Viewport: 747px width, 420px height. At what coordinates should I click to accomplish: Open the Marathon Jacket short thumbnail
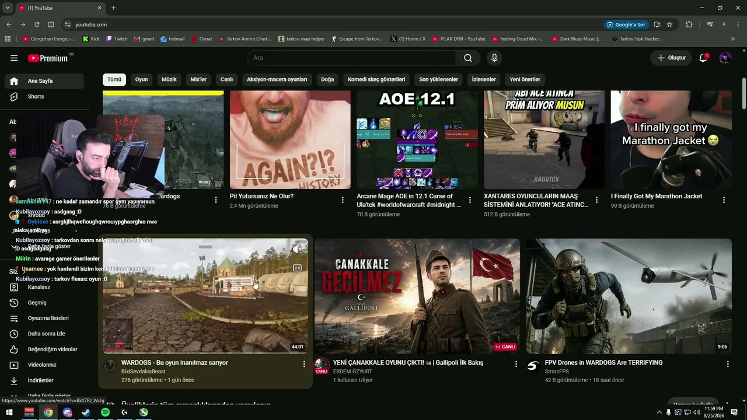click(x=671, y=139)
